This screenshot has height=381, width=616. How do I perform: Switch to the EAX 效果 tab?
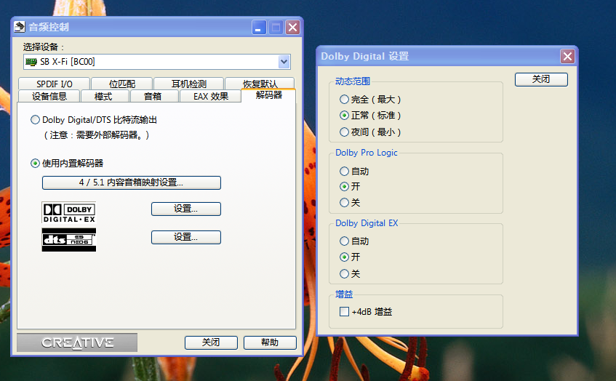click(211, 96)
